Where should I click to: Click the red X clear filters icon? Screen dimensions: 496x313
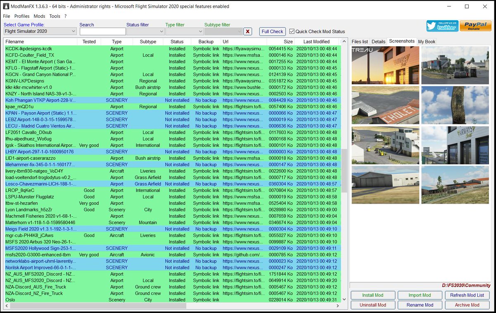click(x=248, y=31)
